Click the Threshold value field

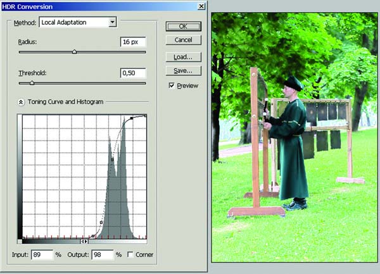click(133, 73)
